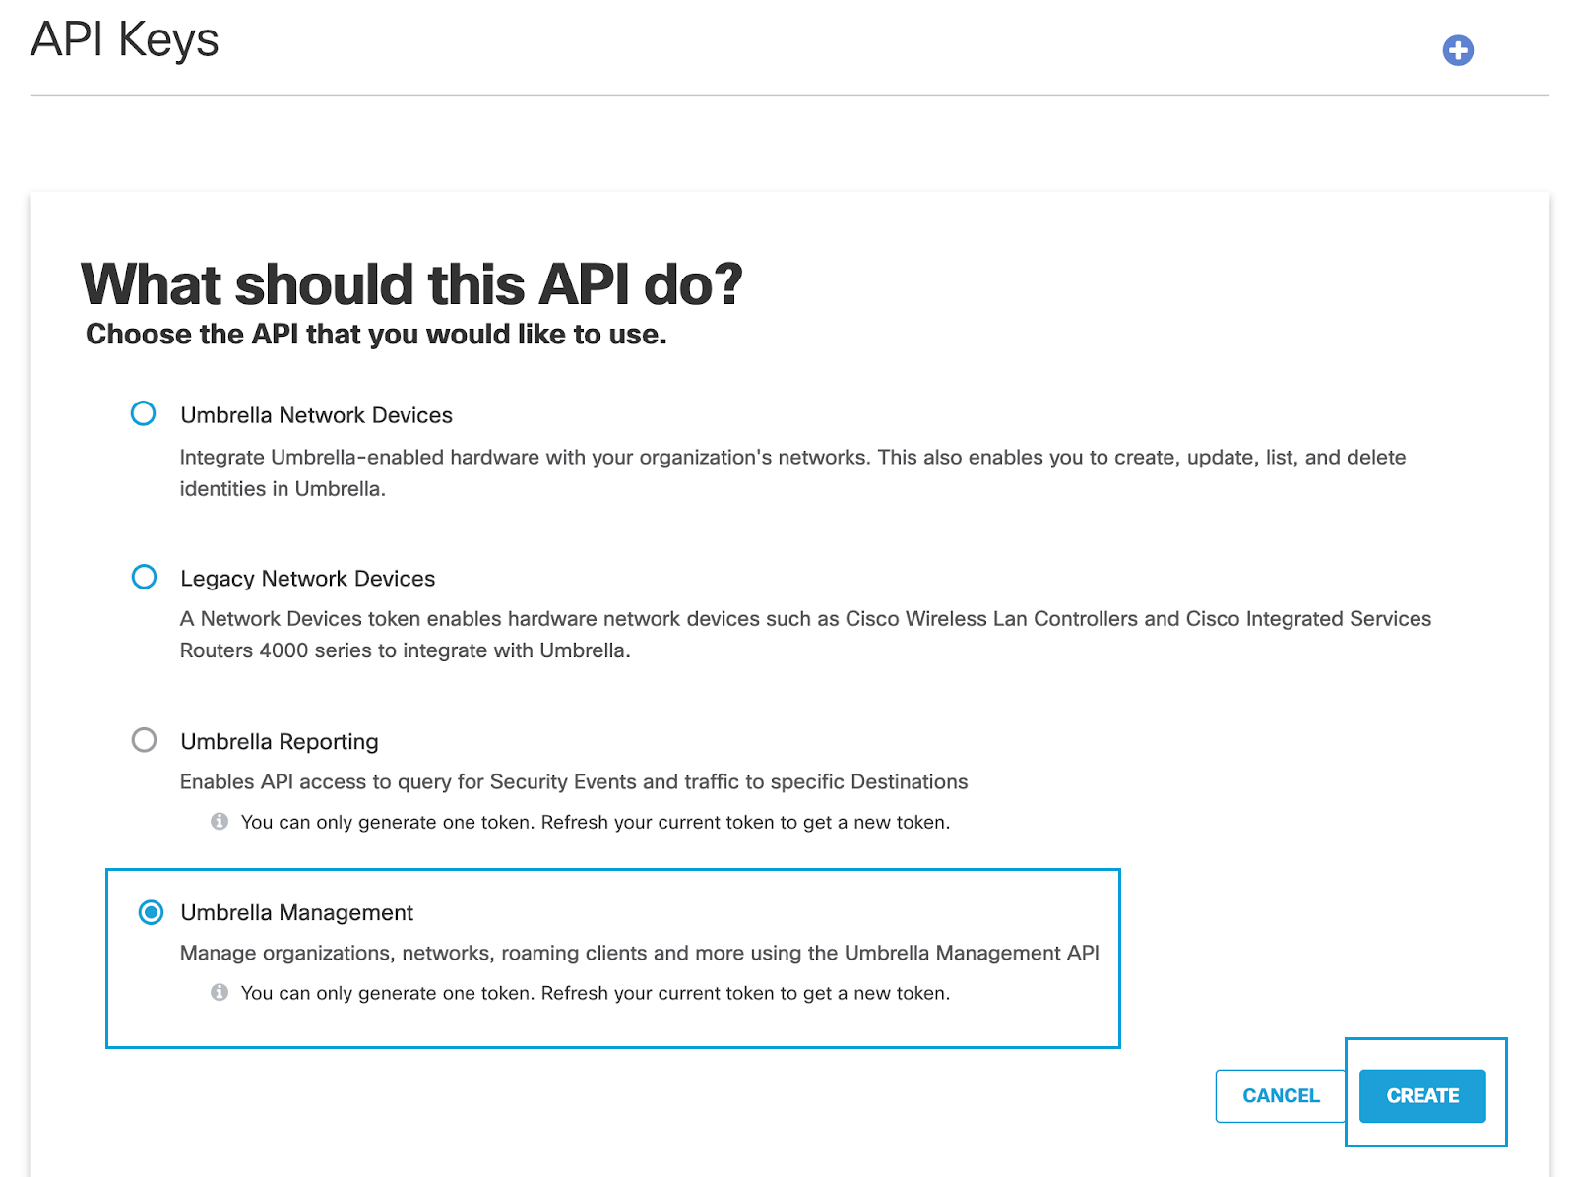This screenshot has height=1177, width=1575.
Task: Select the Umbrella Network Devices radio button
Action: coord(144,413)
